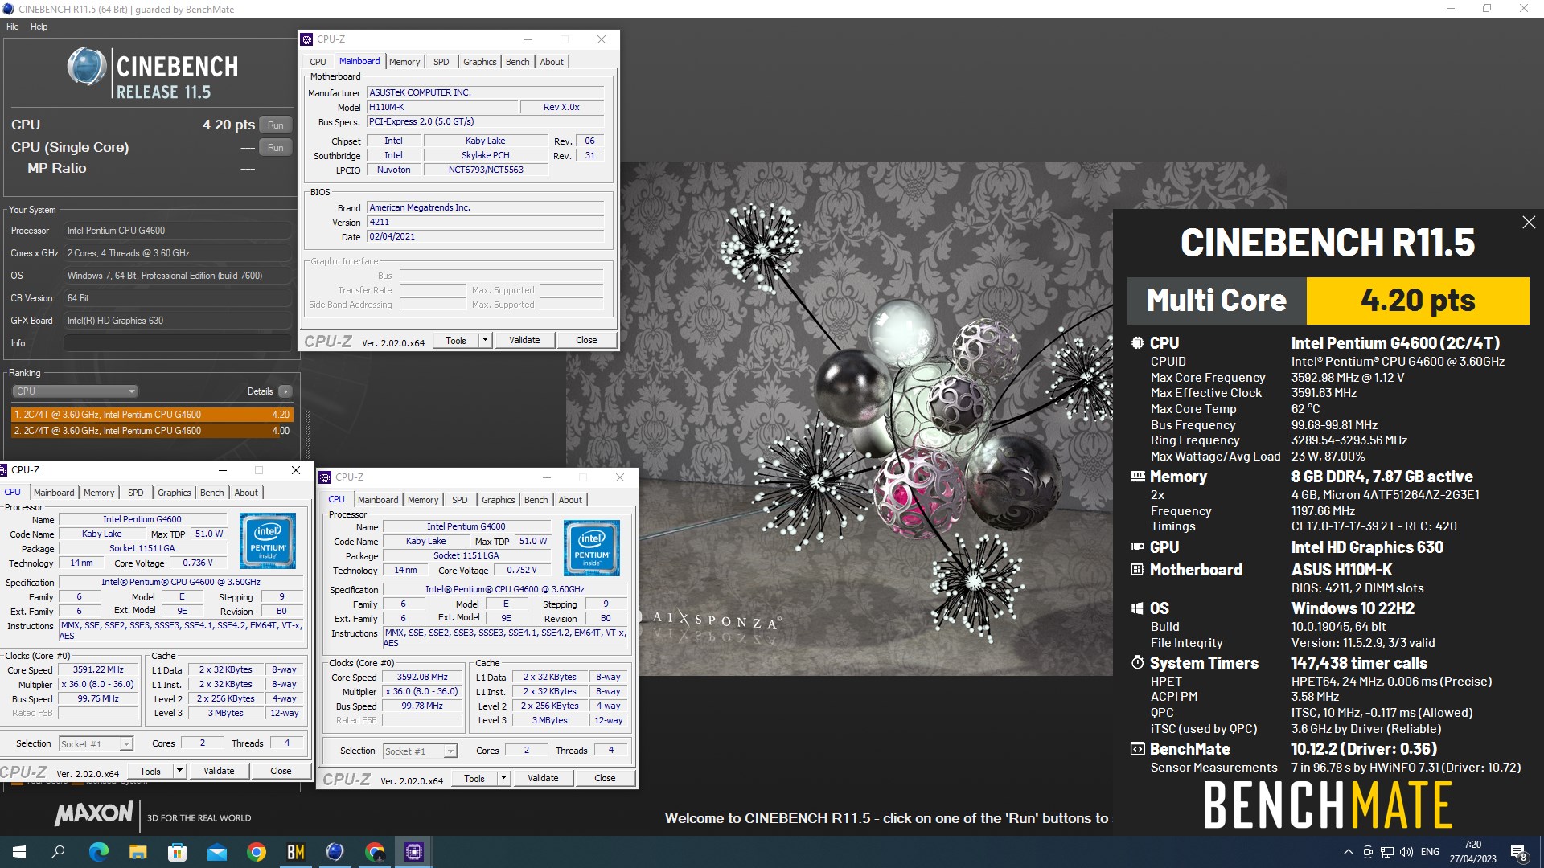The image size is (1544, 868).
Task: Click the Info field under Your System
Action: 177,343
